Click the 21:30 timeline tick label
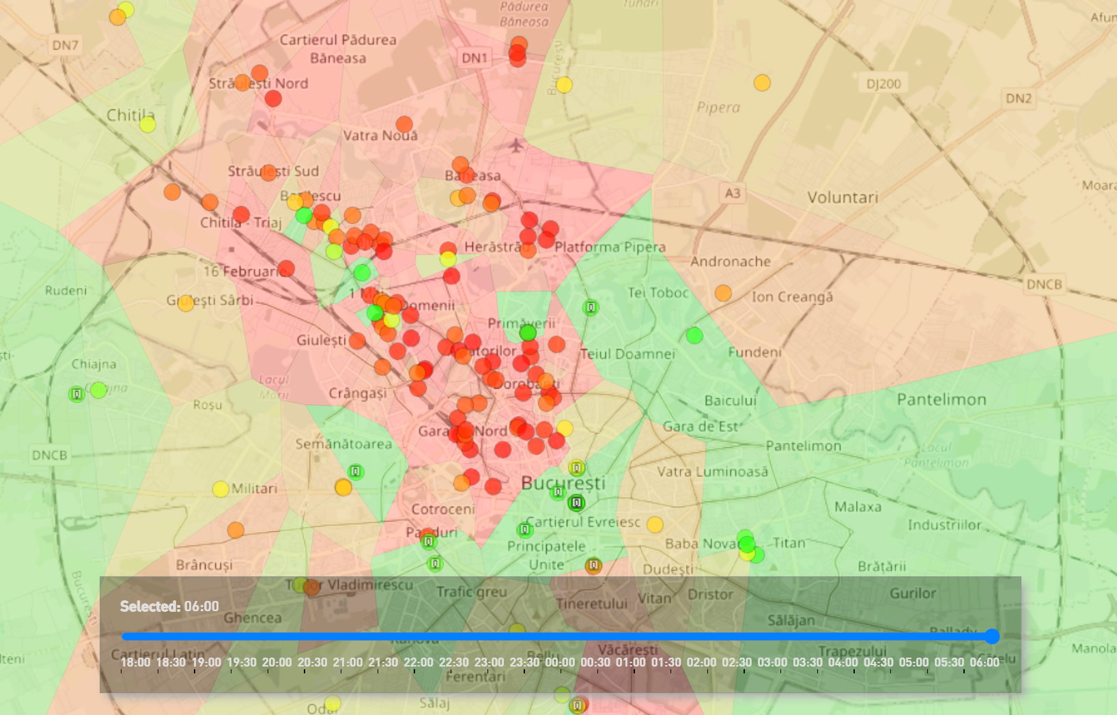Screen dimensions: 1117x715 point(383,662)
